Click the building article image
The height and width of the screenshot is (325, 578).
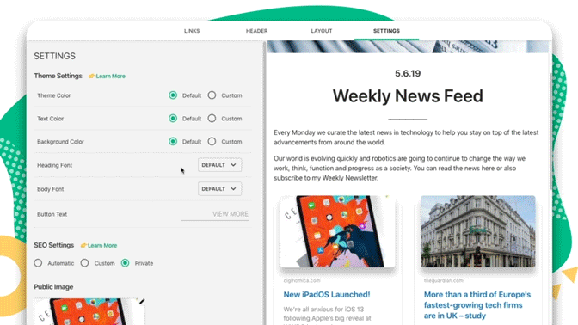coord(478,231)
